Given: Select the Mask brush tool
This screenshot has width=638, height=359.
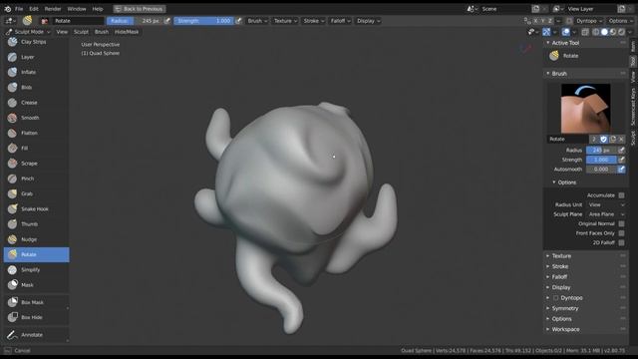Looking at the screenshot, I should (x=36, y=285).
